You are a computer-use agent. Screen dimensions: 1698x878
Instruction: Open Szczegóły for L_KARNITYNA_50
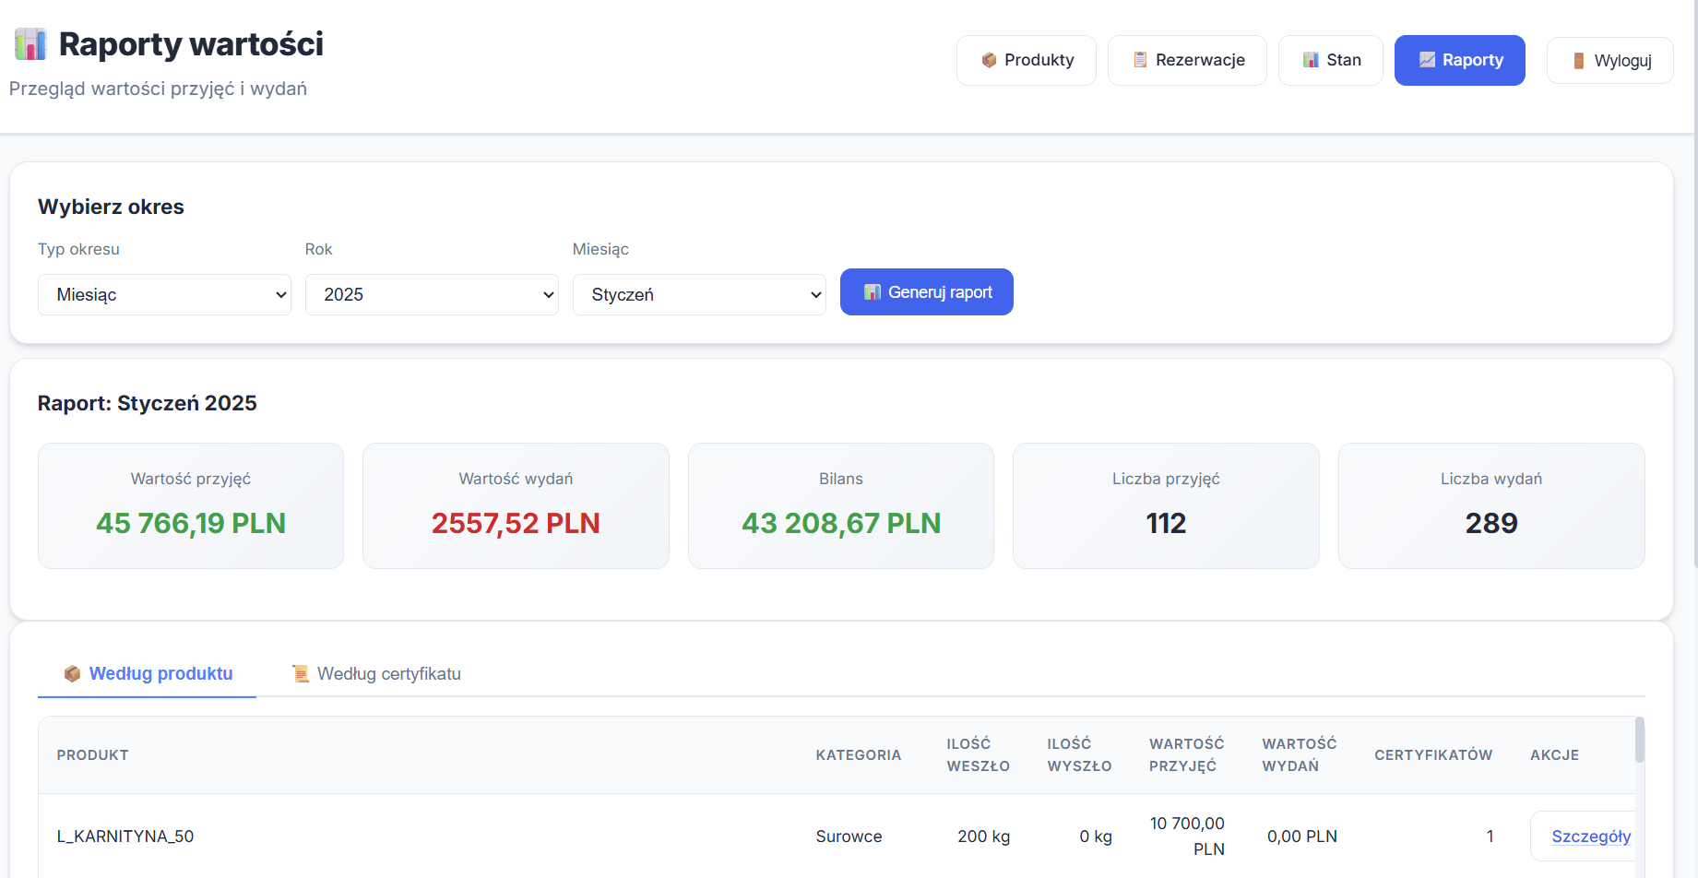click(x=1590, y=836)
